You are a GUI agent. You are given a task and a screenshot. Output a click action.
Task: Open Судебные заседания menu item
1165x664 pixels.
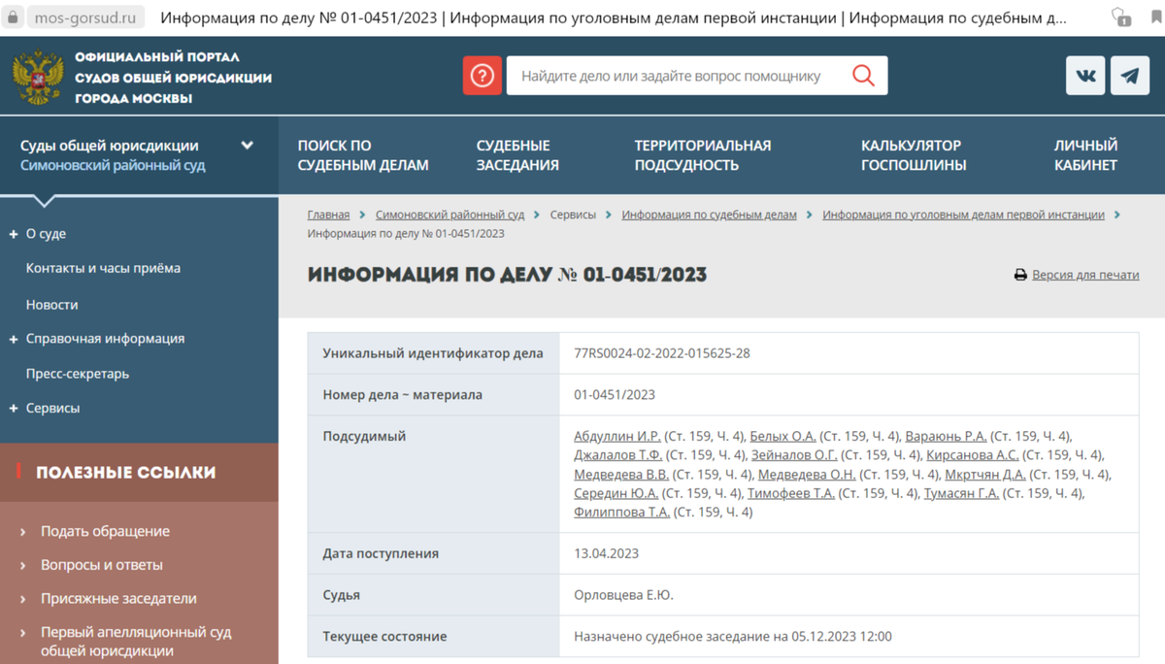[517, 155]
